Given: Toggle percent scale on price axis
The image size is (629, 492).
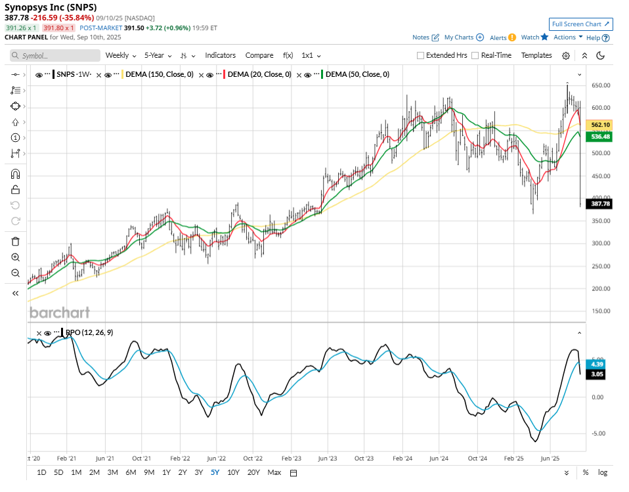Looking at the screenshot, I should pyautogui.click(x=586, y=473).
